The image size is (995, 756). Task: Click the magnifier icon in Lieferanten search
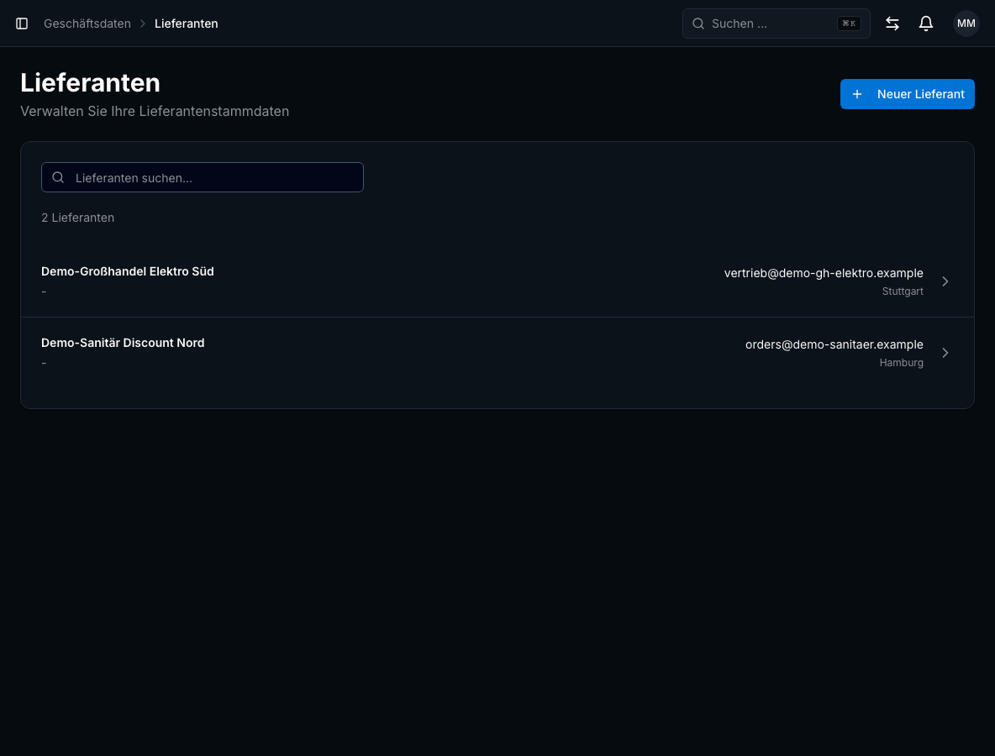58,177
